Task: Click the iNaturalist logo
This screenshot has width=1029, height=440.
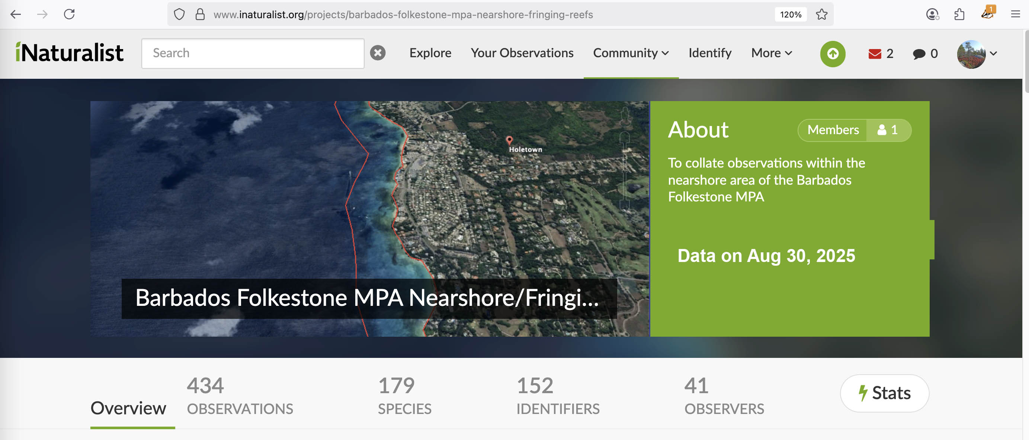Action: point(70,53)
